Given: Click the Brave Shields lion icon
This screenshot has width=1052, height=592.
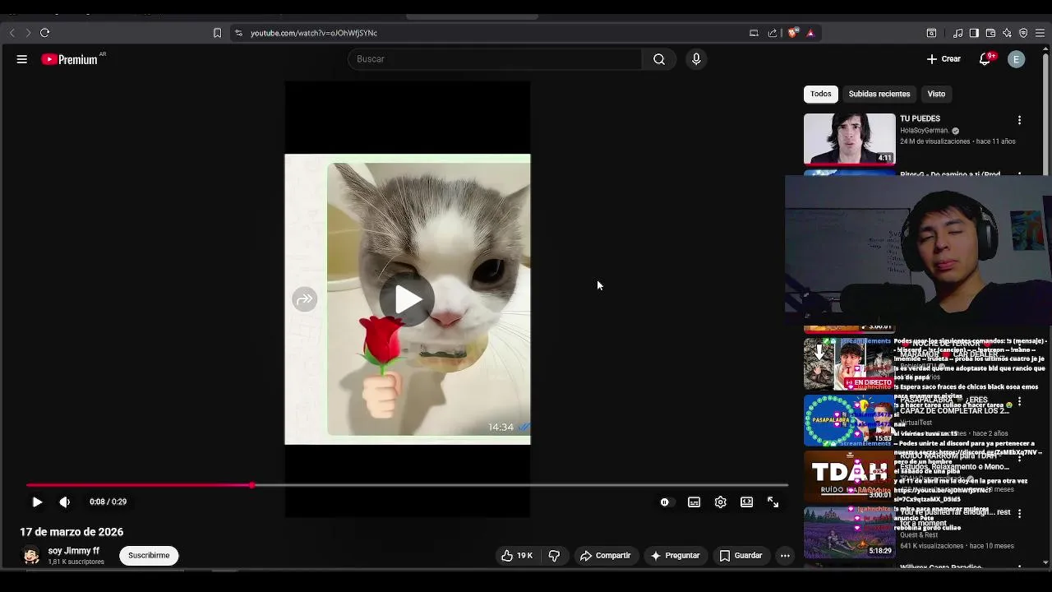Looking at the screenshot, I should (x=793, y=33).
